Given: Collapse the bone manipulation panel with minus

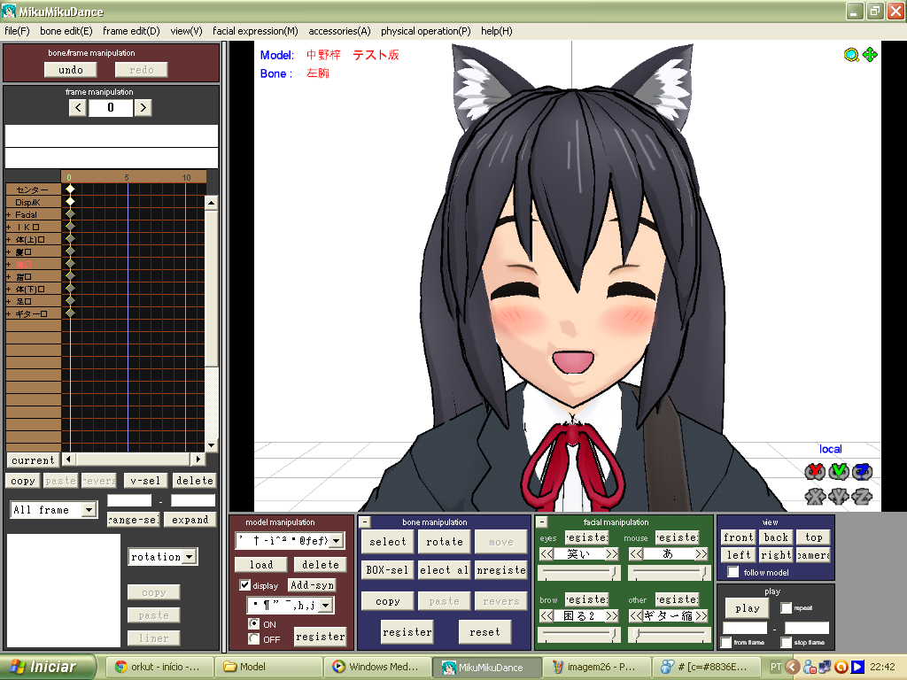Looking at the screenshot, I should pos(365,522).
